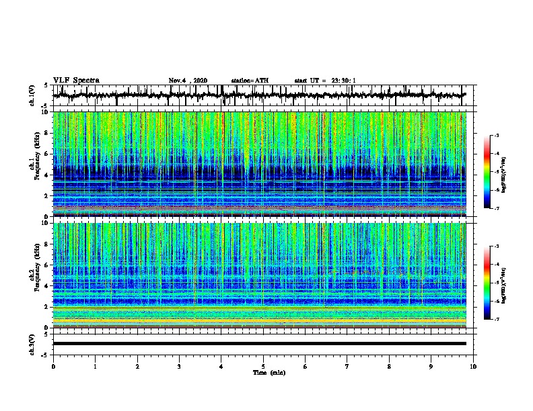
Task: Click the "10" tick on the time axis
Action: tap(473, 367)
